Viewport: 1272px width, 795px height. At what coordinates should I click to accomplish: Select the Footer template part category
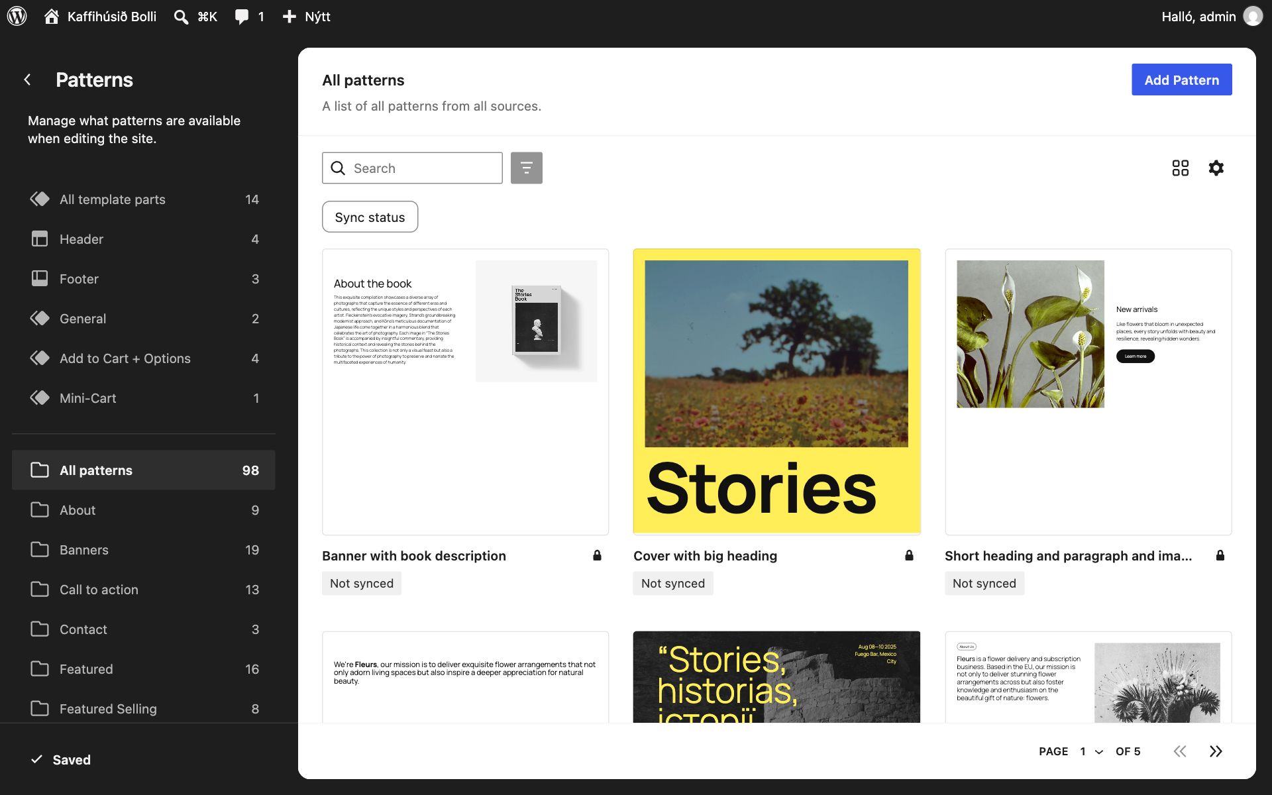click(x=144, y=279)
